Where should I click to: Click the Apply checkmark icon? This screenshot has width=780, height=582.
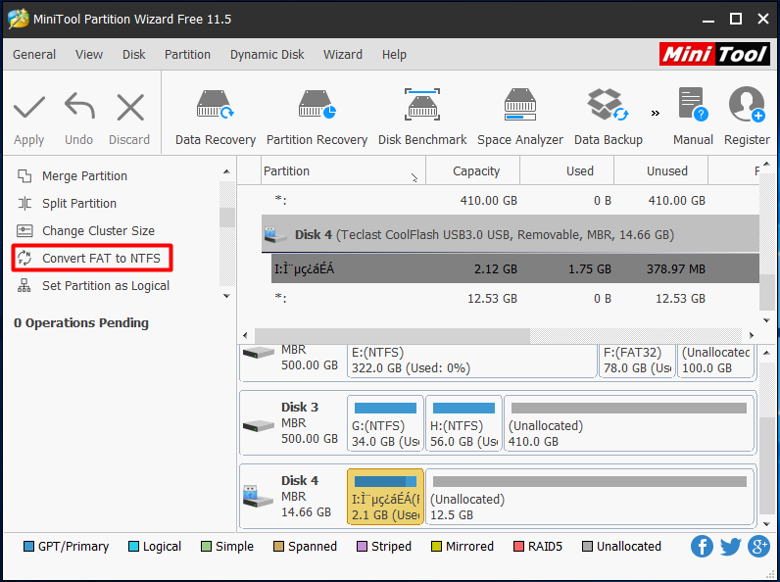(x=28, y=108)
